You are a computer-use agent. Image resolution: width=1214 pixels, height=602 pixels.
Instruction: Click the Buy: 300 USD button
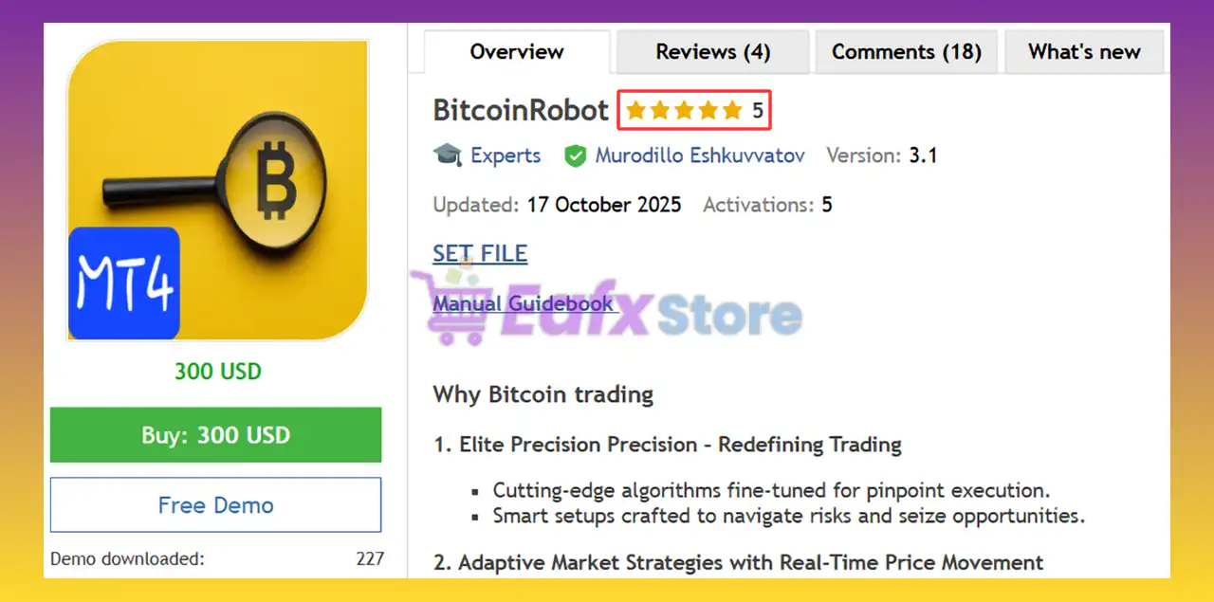(215, 435)
